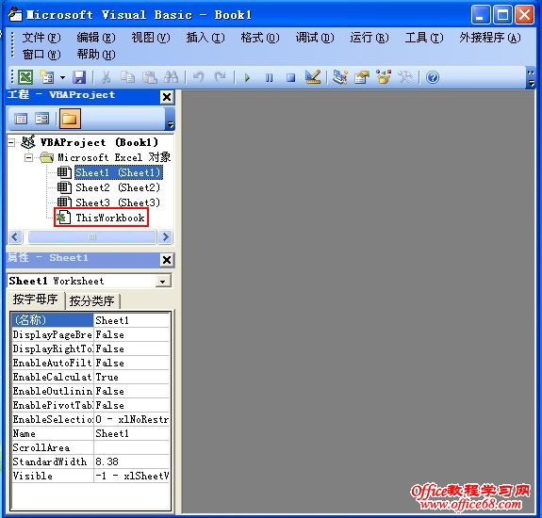Click the Break pause icon
Viewport: 542px width, 518px height.
[269, 77]
